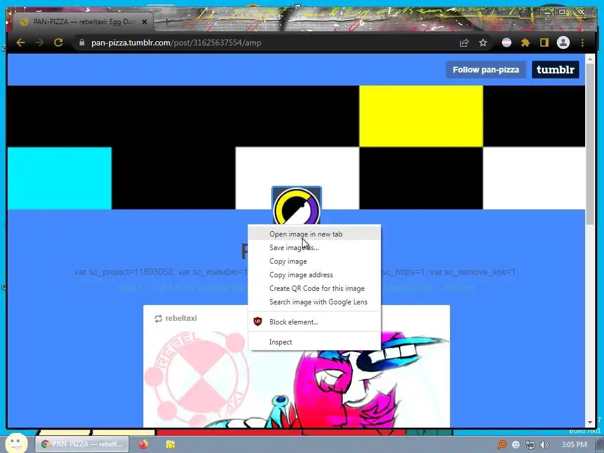Bookmark this page with the star icon
This screenshot has height=453, width=604.
tap(483, 42)
